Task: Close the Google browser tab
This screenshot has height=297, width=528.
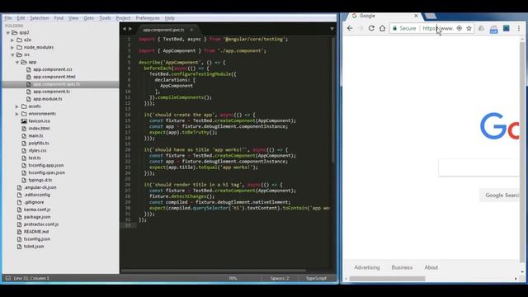Action: [x=416, y=16]
